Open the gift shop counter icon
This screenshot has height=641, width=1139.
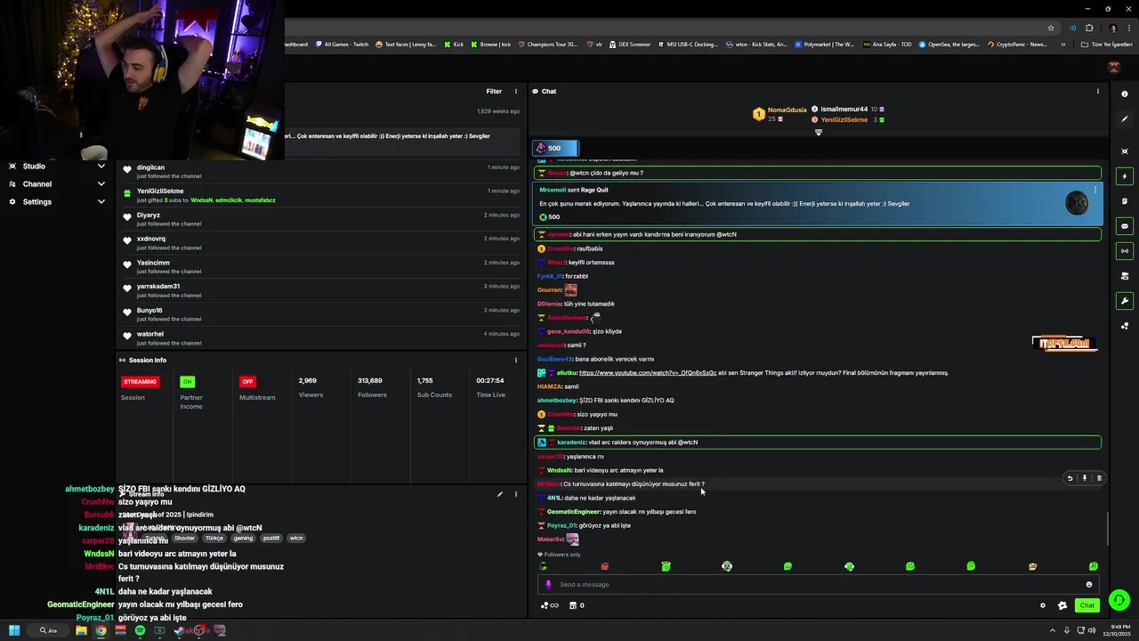tap(576, 605)
